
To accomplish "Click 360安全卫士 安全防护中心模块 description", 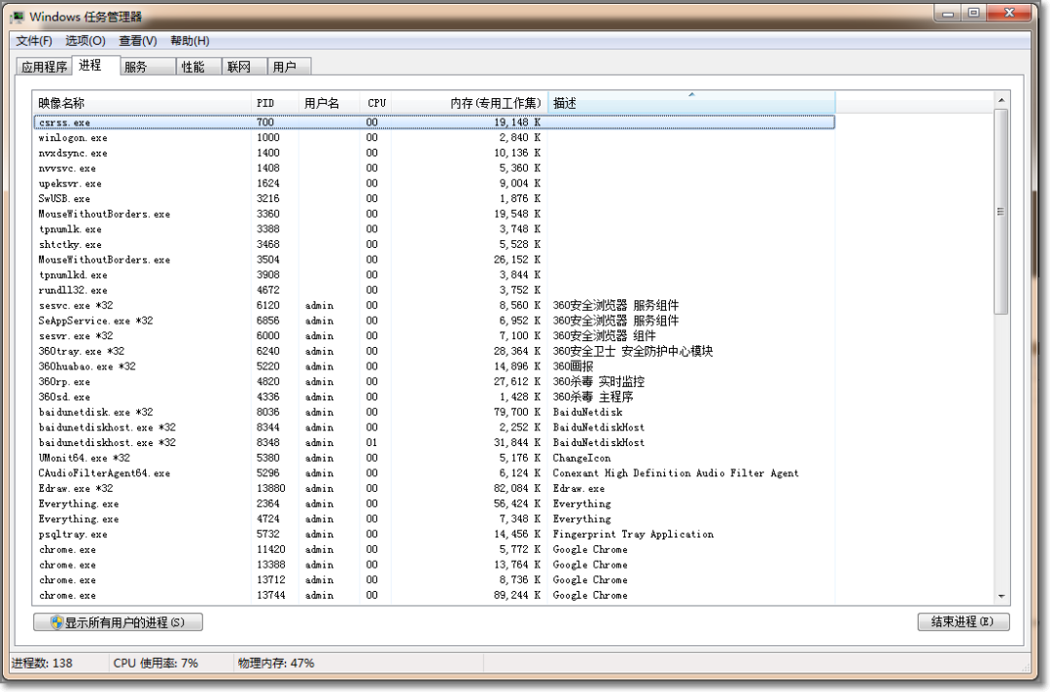I will pyautogui.click(x=633, y=352).
